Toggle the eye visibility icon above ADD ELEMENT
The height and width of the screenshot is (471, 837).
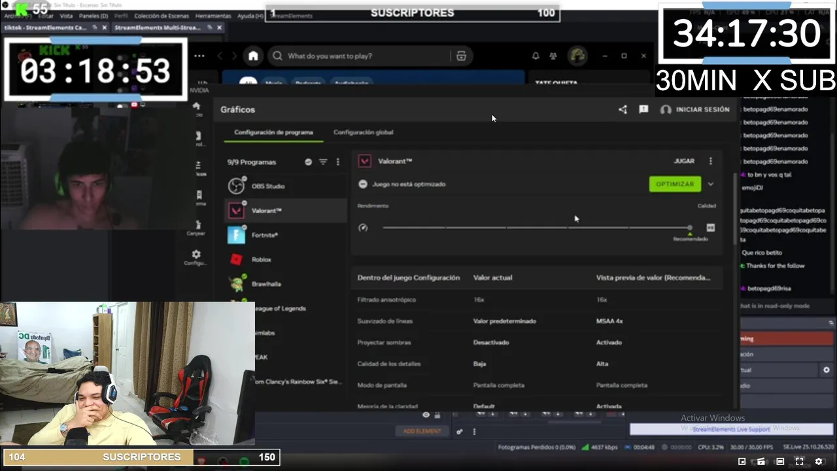(x=426, y=415)
